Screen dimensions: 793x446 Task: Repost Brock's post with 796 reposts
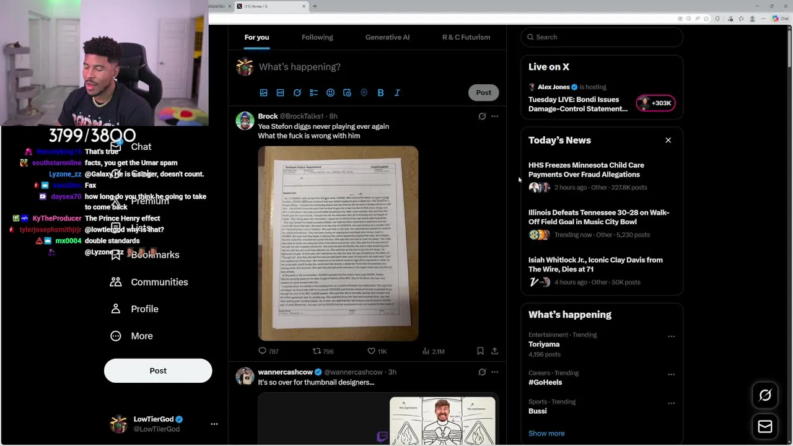(323, 351)
